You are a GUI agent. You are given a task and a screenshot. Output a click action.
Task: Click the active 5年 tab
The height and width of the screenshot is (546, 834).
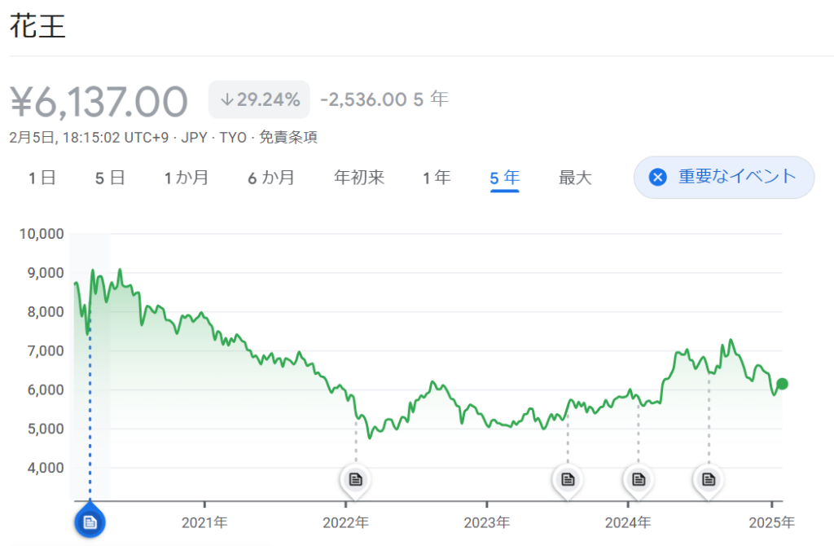coord(505,178)
